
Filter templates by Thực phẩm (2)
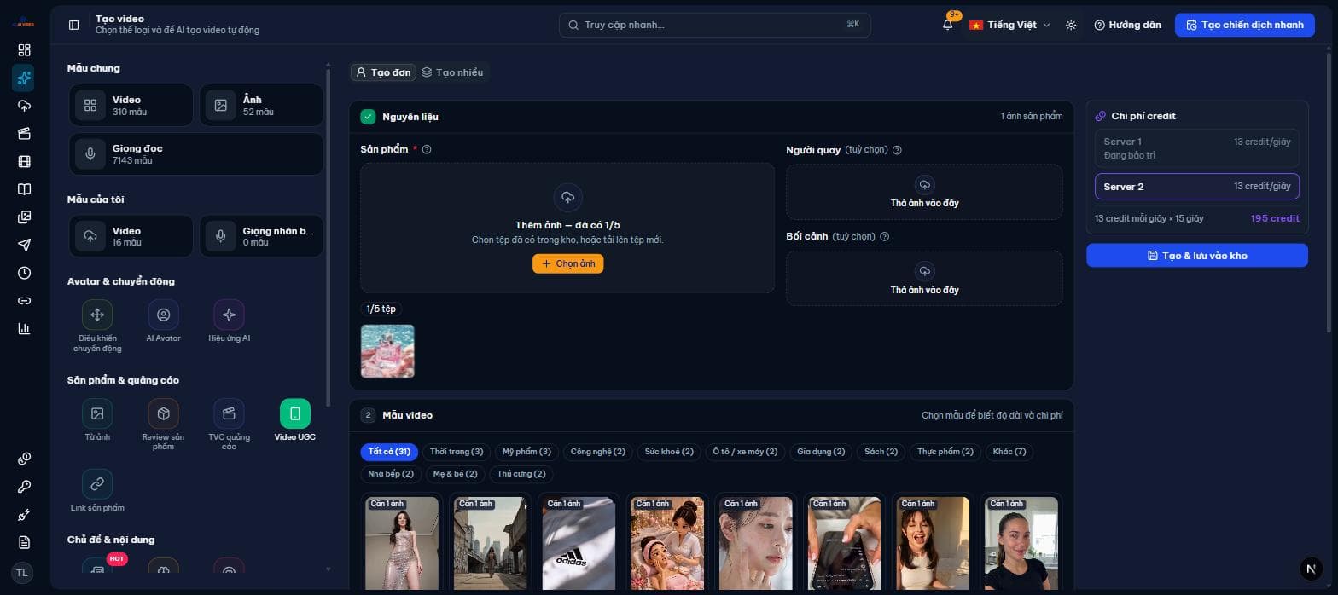click(945, 452)
